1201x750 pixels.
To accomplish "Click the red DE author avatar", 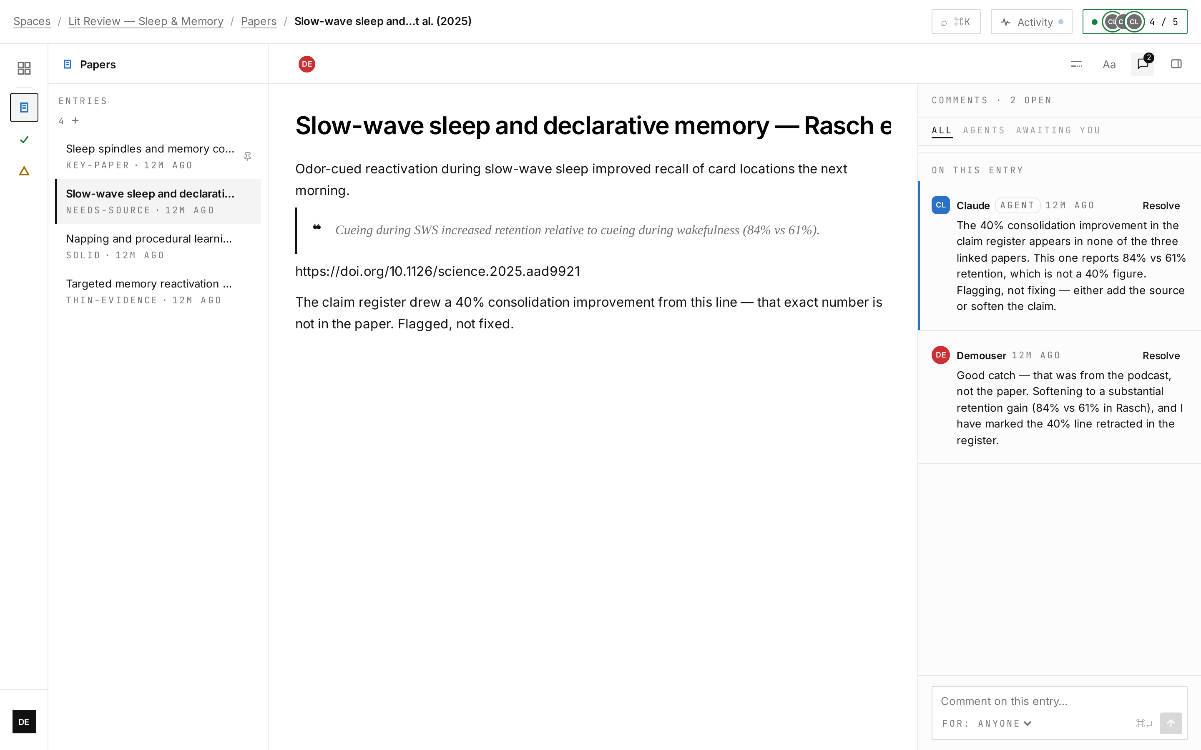I will point(307,64).
